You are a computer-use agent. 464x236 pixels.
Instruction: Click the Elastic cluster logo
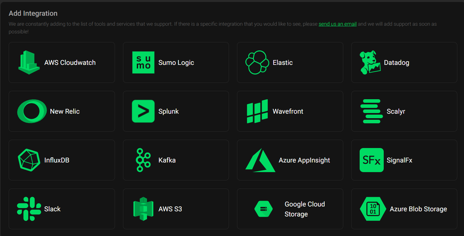point(257,63)
